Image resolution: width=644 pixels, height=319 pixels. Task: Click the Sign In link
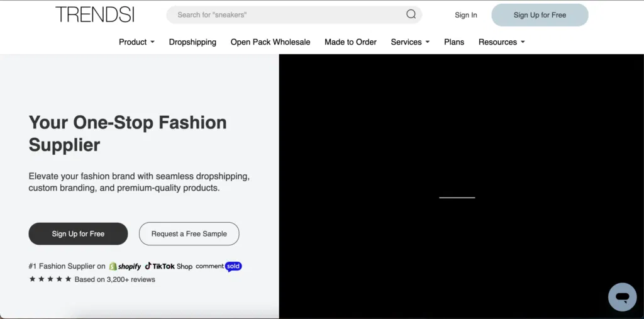[x=466, y=15]
